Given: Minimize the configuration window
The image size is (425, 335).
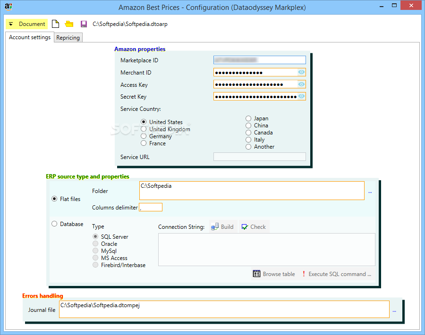Looking at the screenshot, I should (x=382, y=6).
